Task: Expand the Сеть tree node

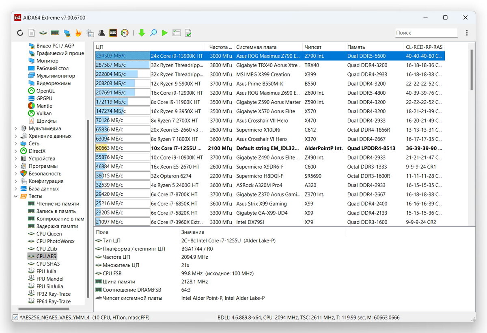Action: [x=15, y=143]
